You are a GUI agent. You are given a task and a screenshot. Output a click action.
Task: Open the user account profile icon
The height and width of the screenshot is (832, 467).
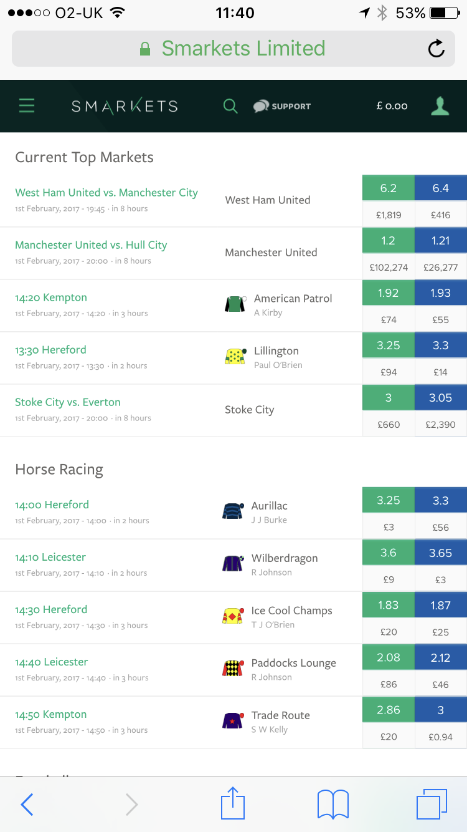(440, 106)
